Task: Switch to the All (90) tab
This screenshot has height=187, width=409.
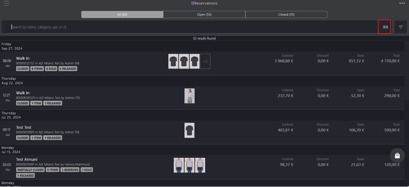Action: (x=122, y=15)
